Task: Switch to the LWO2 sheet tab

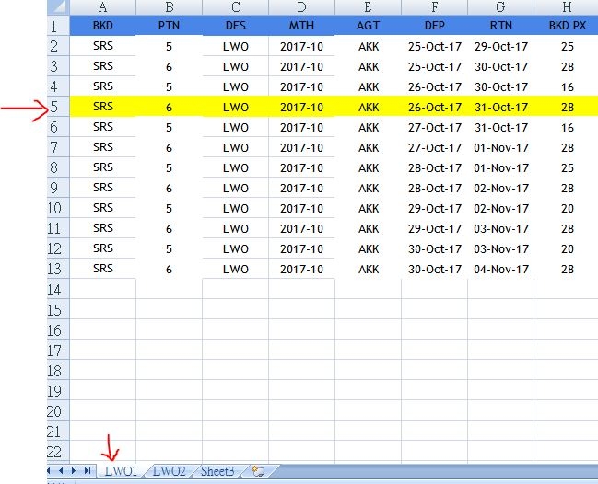Action: coord(169,471)
